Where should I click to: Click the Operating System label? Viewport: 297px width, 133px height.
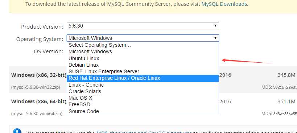[40, 39]
